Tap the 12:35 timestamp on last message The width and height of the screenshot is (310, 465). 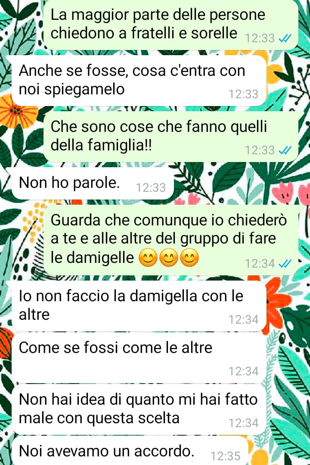226,456
